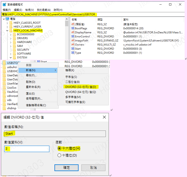The width and height of the screenshot is (187, 177).
Task: Click the DRIVERS folder icon
Action: click(x=14, y=38)
